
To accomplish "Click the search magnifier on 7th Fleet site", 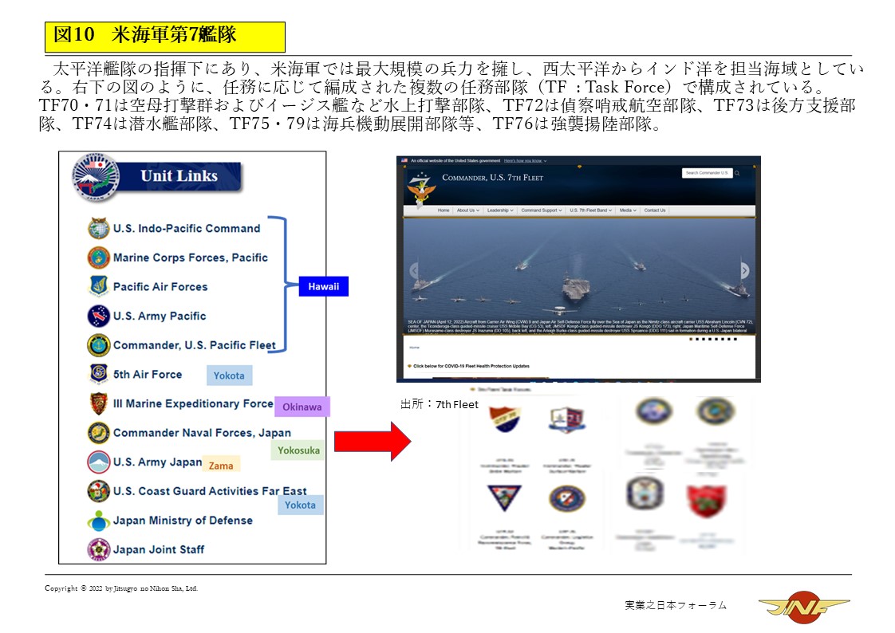I will [x=738, y=173].
